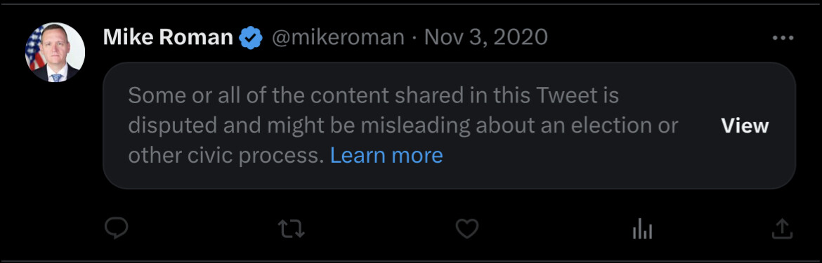
Task: Expand the tweet's overflow ellipsis menu
Action: pyautogui.click(x=783, y=38)
